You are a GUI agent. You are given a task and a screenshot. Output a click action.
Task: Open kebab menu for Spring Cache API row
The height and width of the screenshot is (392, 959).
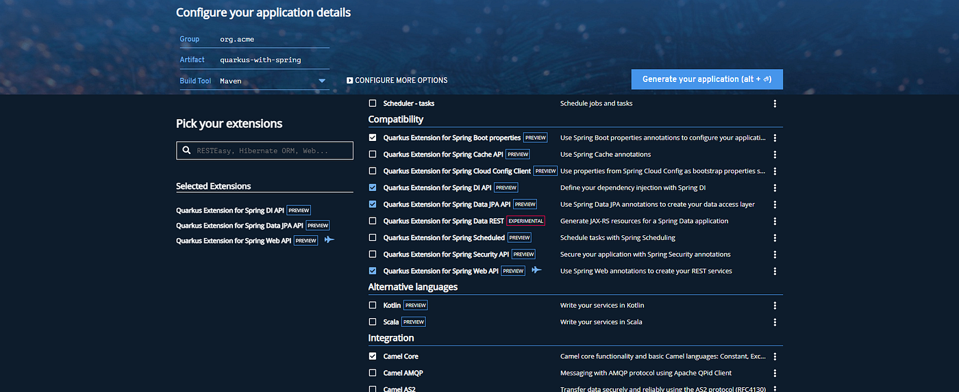[775, 155]
